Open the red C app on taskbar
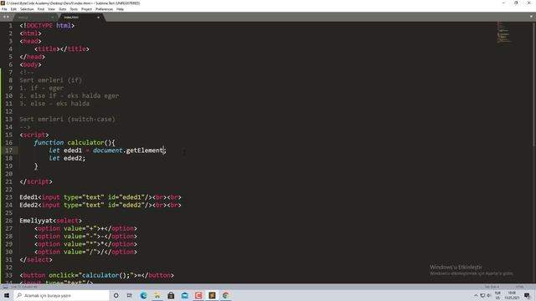Image resolution: width=536 pixels, height=301 pixels. (x=198, y=295)
